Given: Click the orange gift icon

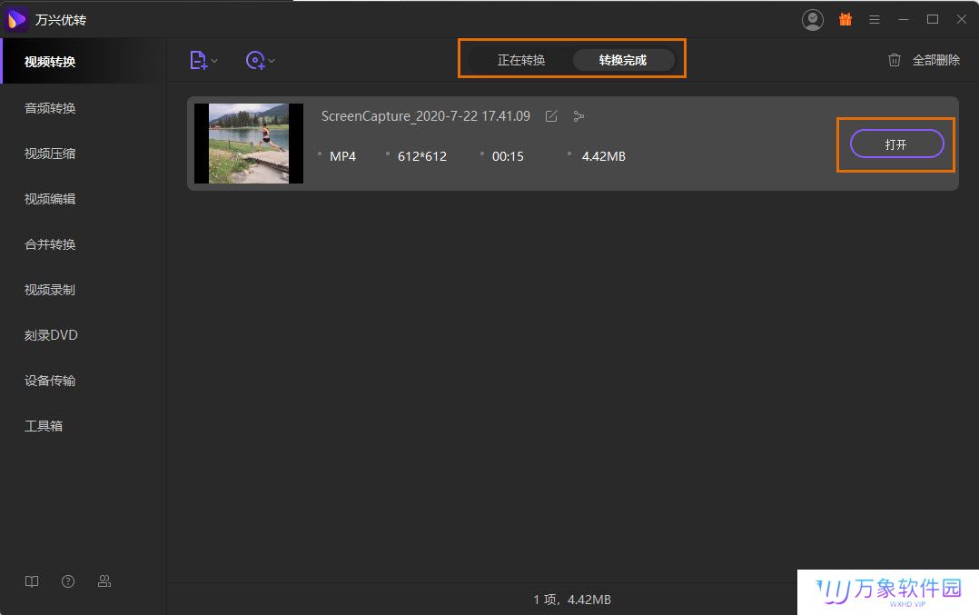Looking at the screenshot, I should [x=845, y=19].
